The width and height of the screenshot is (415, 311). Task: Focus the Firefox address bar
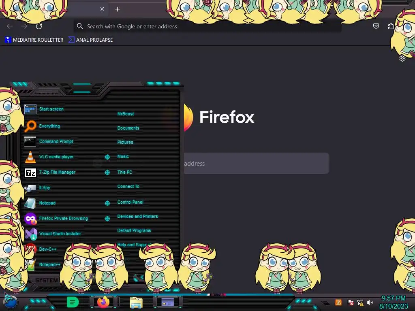(207, 26)
